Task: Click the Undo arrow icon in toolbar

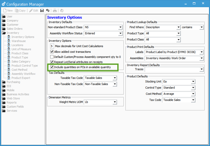Action: (x=48, y=11)
